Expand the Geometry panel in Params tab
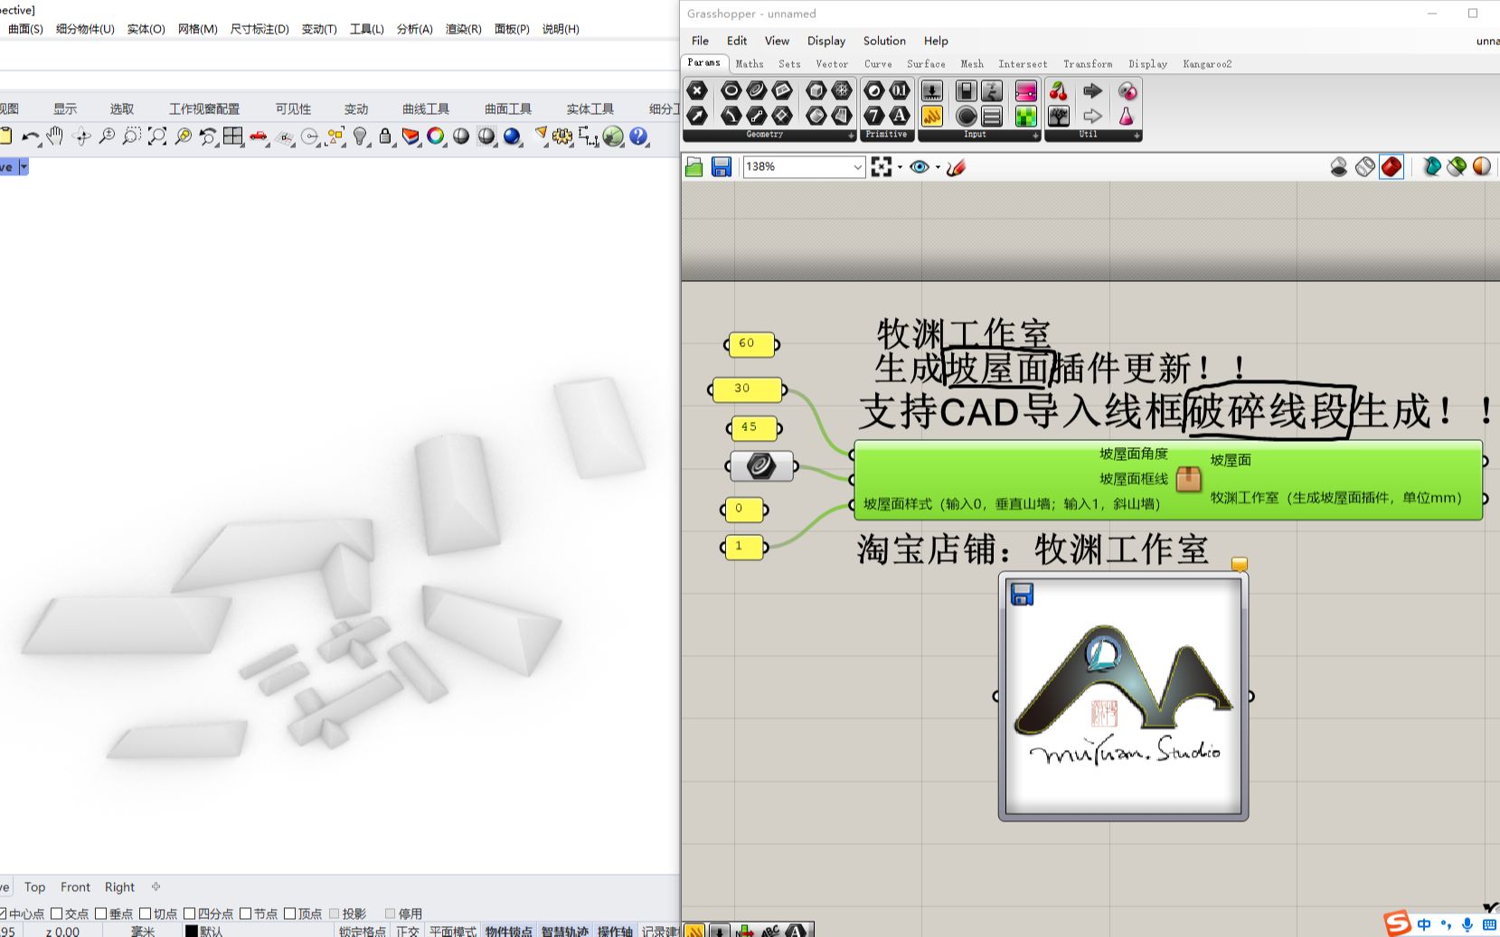This screenshot has height=937, width=1500. 849,134
